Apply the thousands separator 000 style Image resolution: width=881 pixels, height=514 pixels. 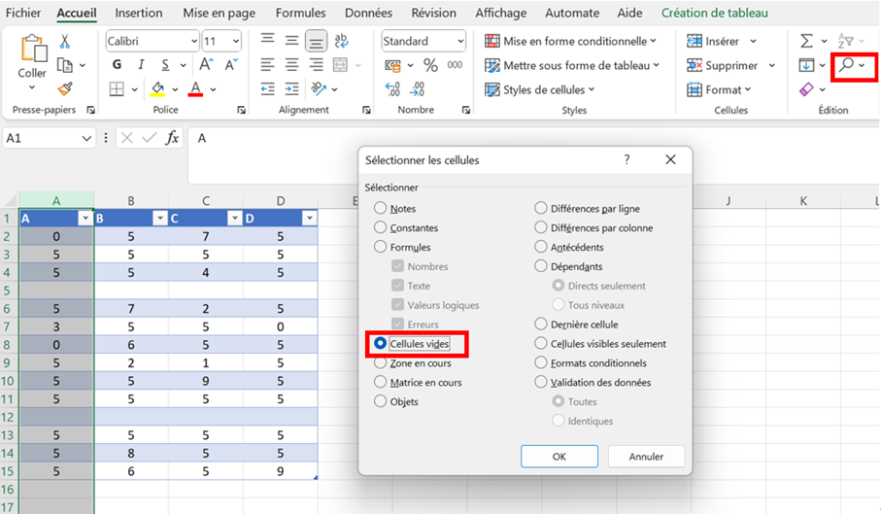tap(455, 64)
